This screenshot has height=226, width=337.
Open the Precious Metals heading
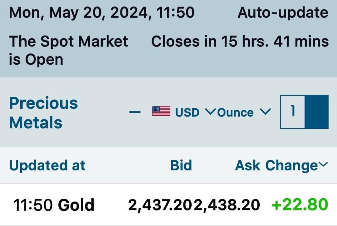pyautogui.click(x=43, y=113)
